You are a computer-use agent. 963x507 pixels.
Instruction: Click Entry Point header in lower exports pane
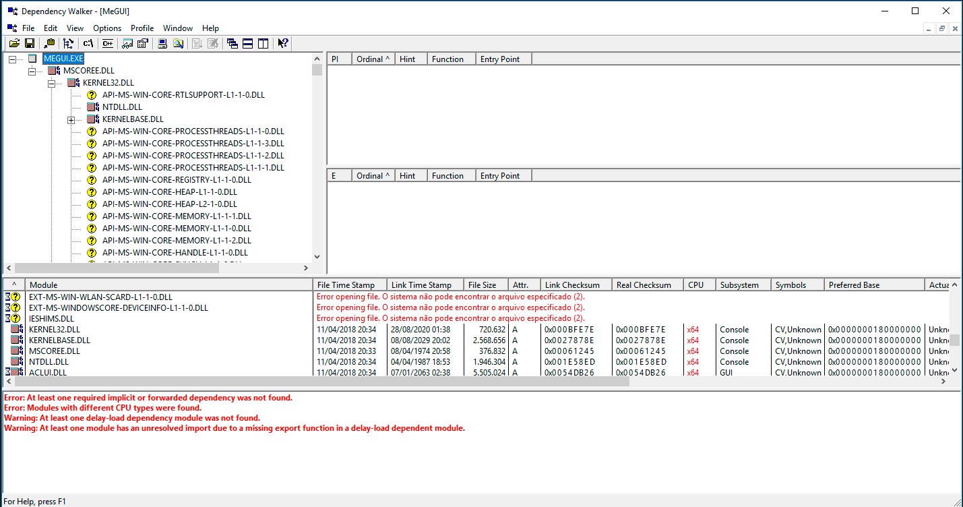tap(503, 175)
